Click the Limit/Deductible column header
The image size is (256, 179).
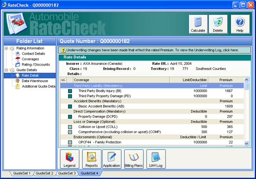189,80
